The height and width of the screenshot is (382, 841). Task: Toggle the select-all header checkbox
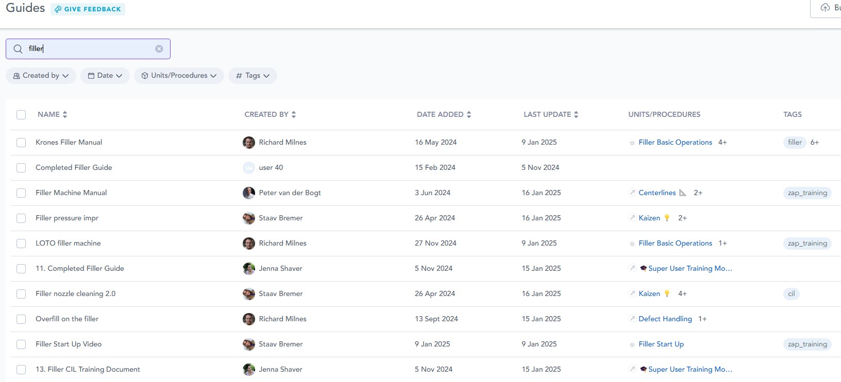(x=21, y=115)
